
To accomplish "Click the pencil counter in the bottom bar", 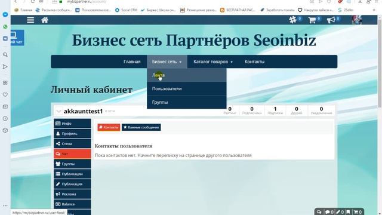I will (340, 212).
